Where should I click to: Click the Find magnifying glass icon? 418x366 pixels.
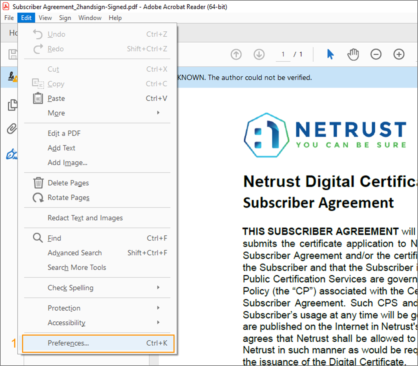[38, 238]
